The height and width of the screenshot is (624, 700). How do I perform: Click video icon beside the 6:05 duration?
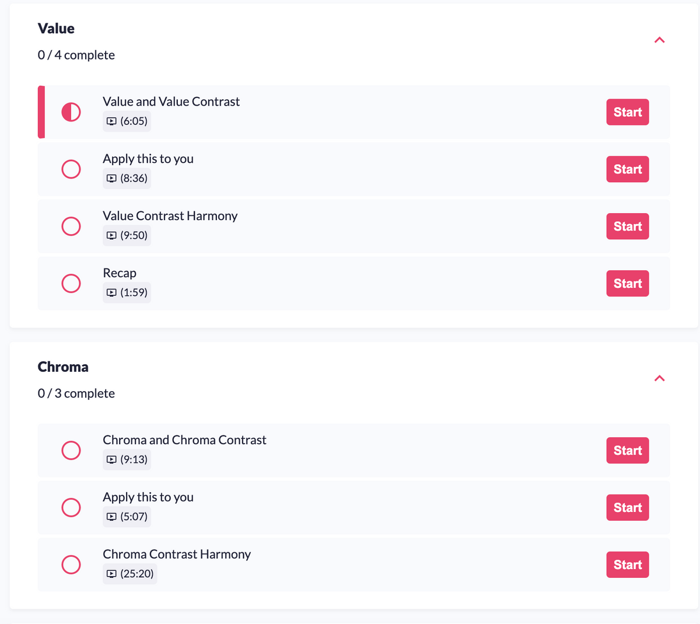111,121
